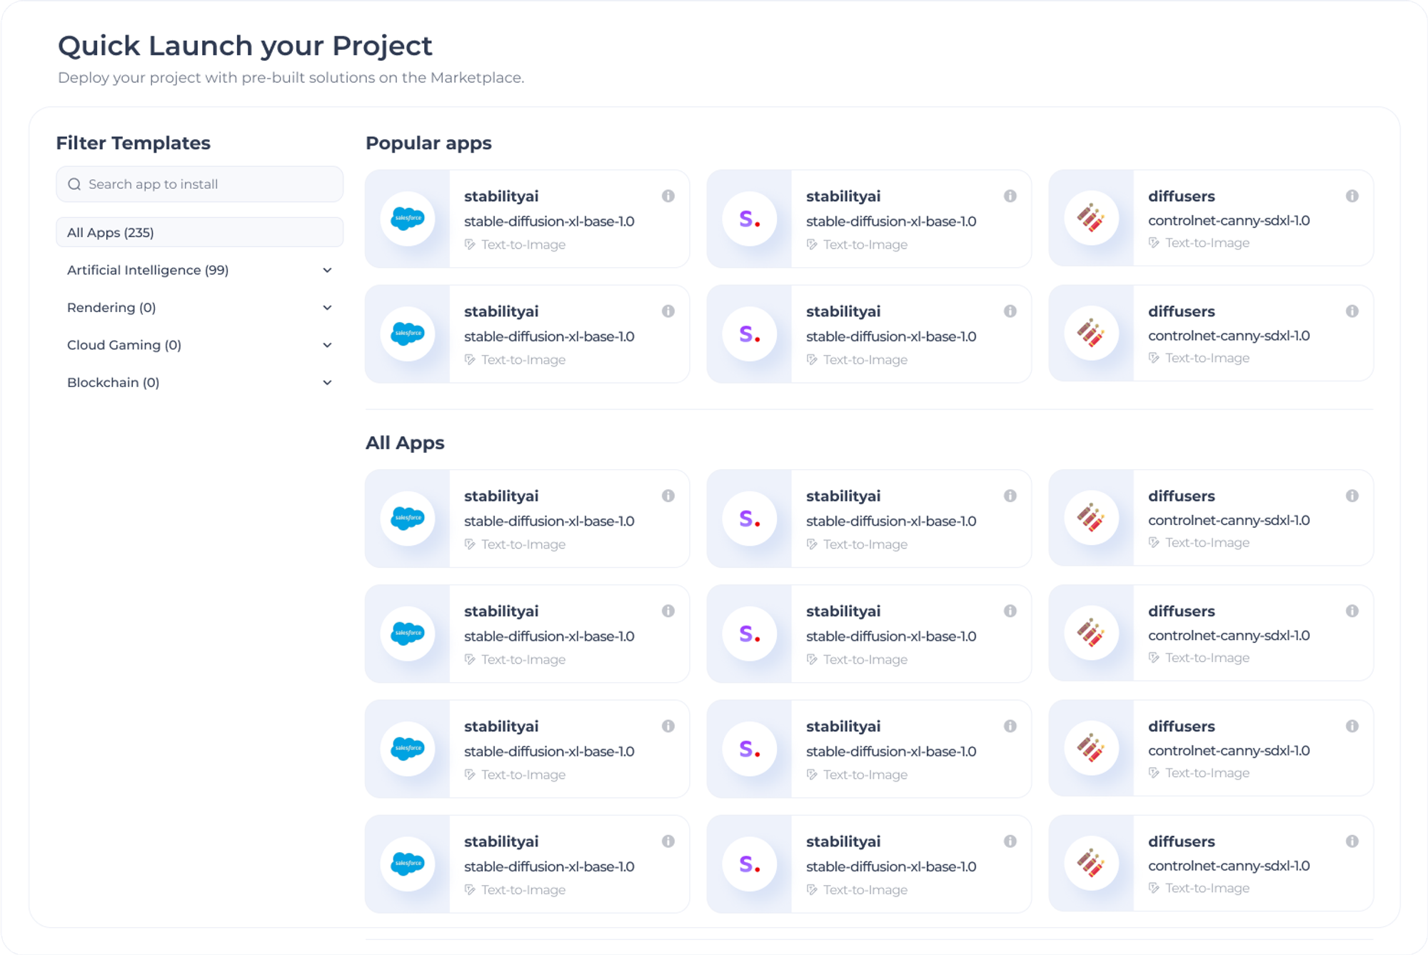Click info icon on first Popular apps Salesforce card
Screen dimensions: 1428x955
[x=668, y=196]
